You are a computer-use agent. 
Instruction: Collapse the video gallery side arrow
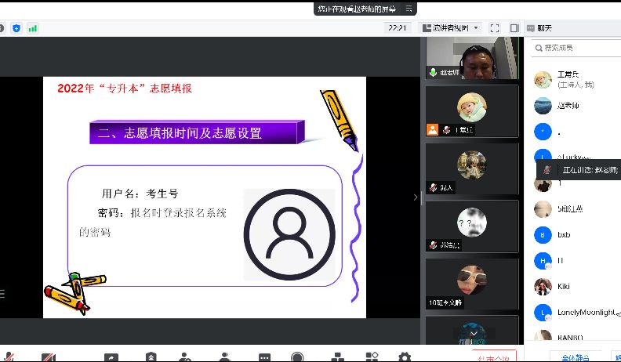tap(416, 197)
